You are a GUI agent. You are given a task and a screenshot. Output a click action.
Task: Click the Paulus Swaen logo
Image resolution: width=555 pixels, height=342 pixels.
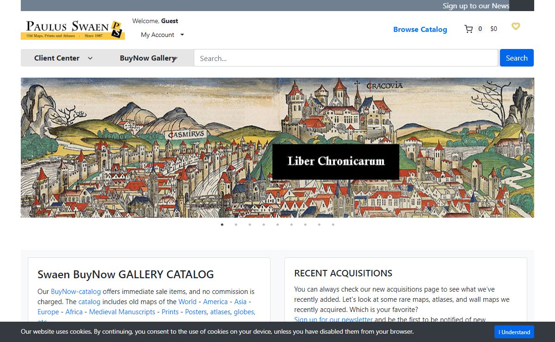pos(73,30)
